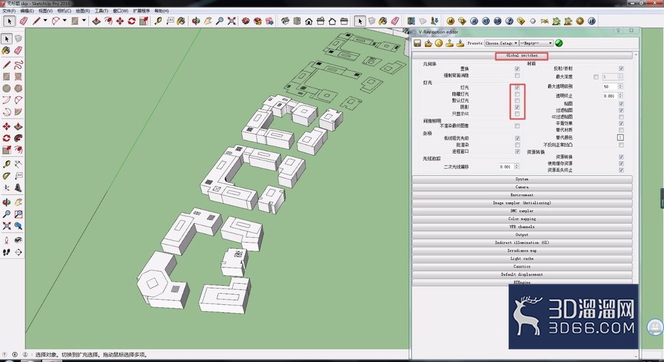Image resolution: width=664 pixels, height=362 pixels.
Task: Click the 透明终止 spinner arrows
Action: point(620,96)
